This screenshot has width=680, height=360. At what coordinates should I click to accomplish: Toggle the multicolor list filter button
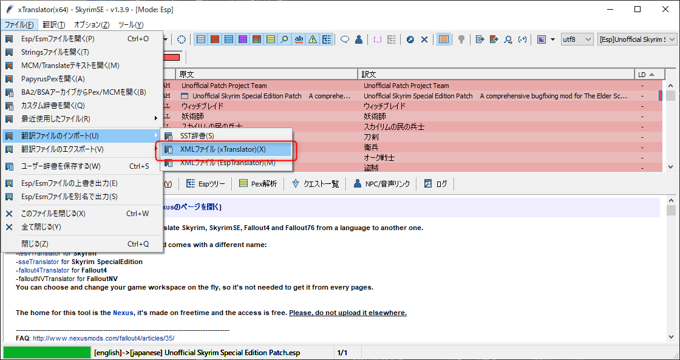[256, 39]
